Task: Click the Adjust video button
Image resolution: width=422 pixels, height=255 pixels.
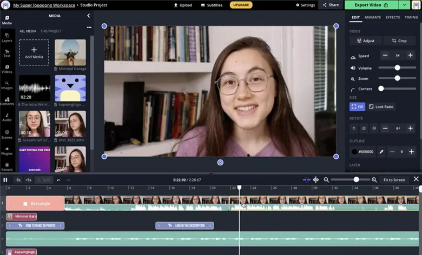Action: click(366, 41)
